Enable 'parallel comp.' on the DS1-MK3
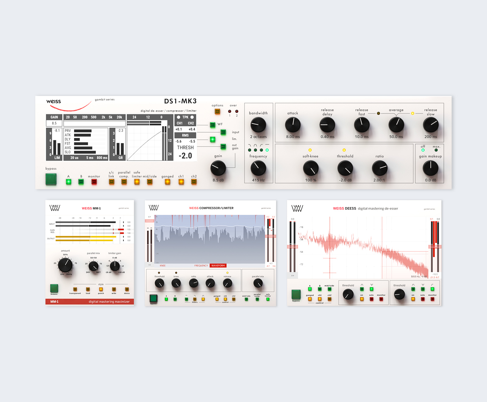 point(124,182)
